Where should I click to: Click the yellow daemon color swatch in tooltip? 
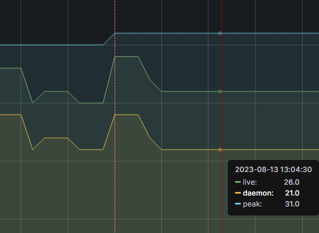click(x=238, y=193)
